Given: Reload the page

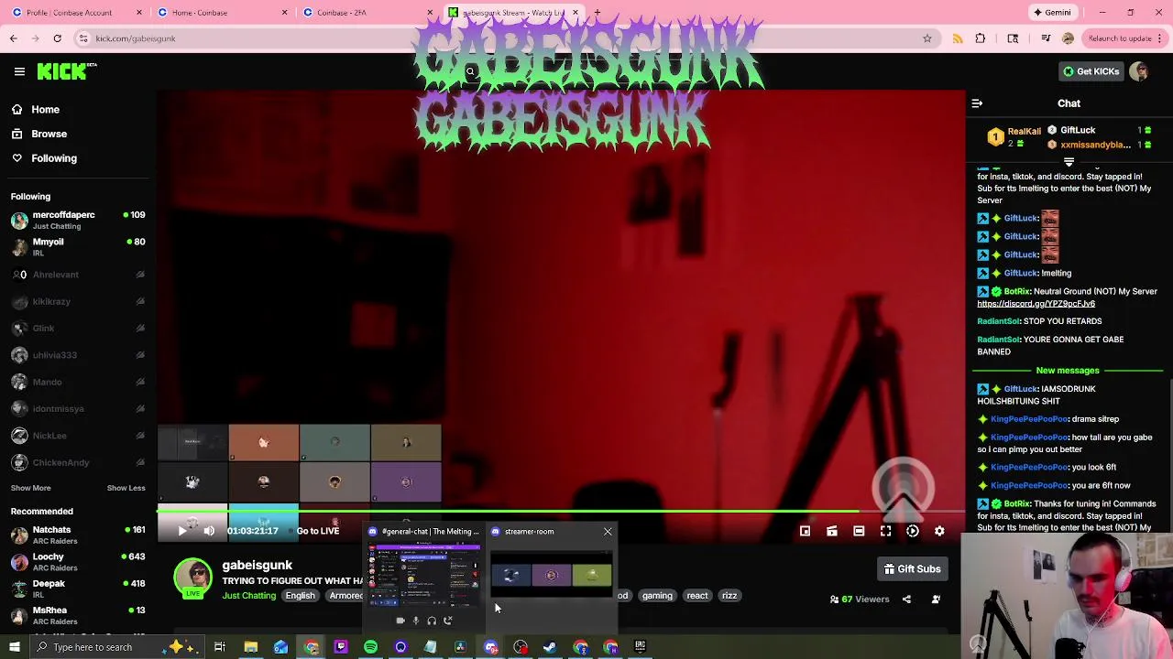Looking at the screenshot, I should pos(57,38).
